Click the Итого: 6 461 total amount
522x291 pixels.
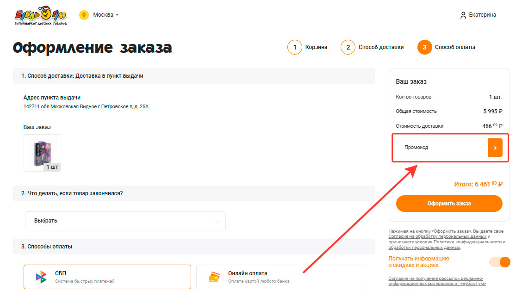click(478, 184)
